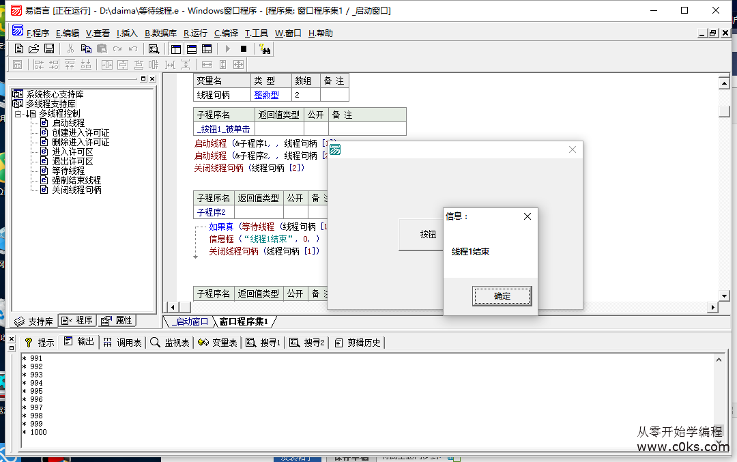Switch to the 支持库 panel tab

[34, 321]
